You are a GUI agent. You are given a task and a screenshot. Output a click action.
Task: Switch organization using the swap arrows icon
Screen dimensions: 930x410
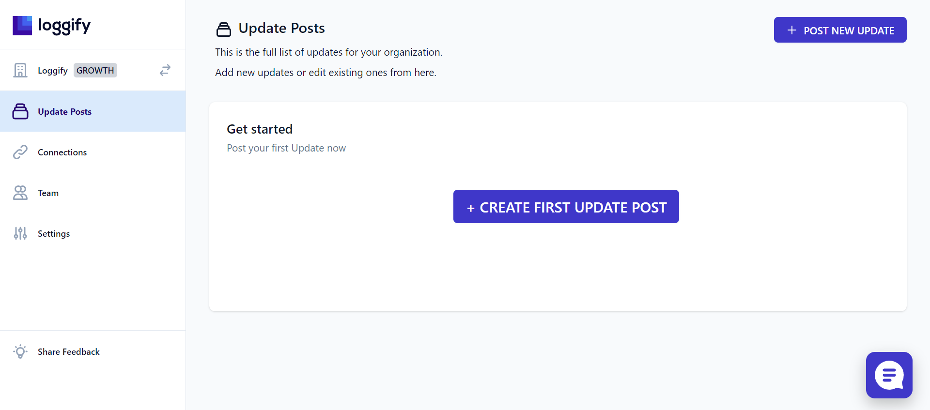click(165, 70)
